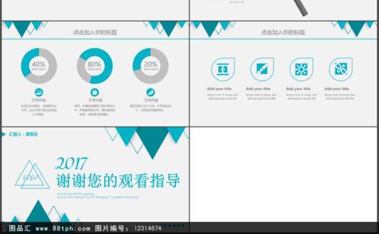The height and width of the screenshot is (234, 379).
Task: Click the 80% donut chart
Action: [x=95, y=66]
